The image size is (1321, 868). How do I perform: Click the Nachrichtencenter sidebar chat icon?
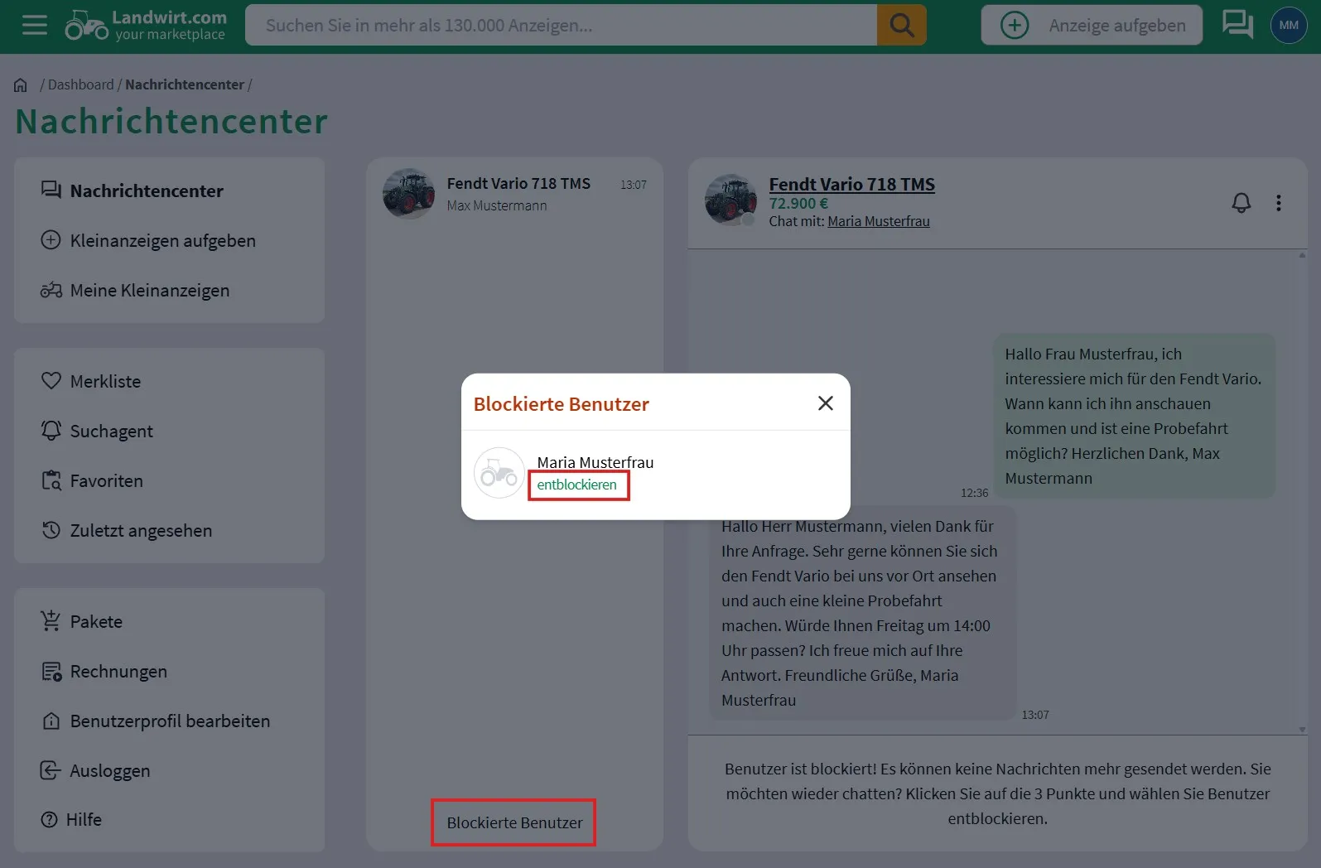pyautogui.click(x=51, y=190)
